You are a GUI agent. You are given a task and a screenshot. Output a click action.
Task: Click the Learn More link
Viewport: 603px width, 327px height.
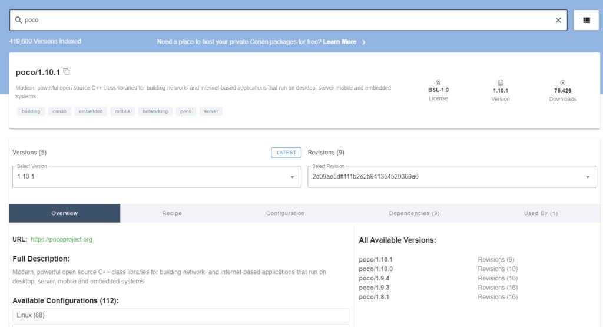tap(340, 42)
